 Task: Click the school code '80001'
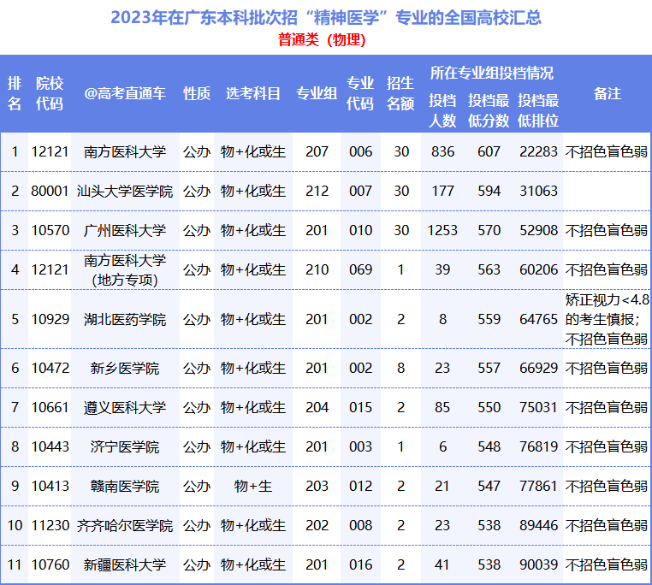(50, 192)
